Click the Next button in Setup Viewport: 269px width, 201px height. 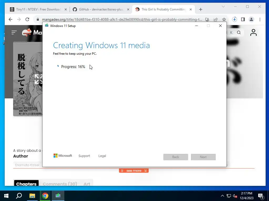click(x=203, y=157)
